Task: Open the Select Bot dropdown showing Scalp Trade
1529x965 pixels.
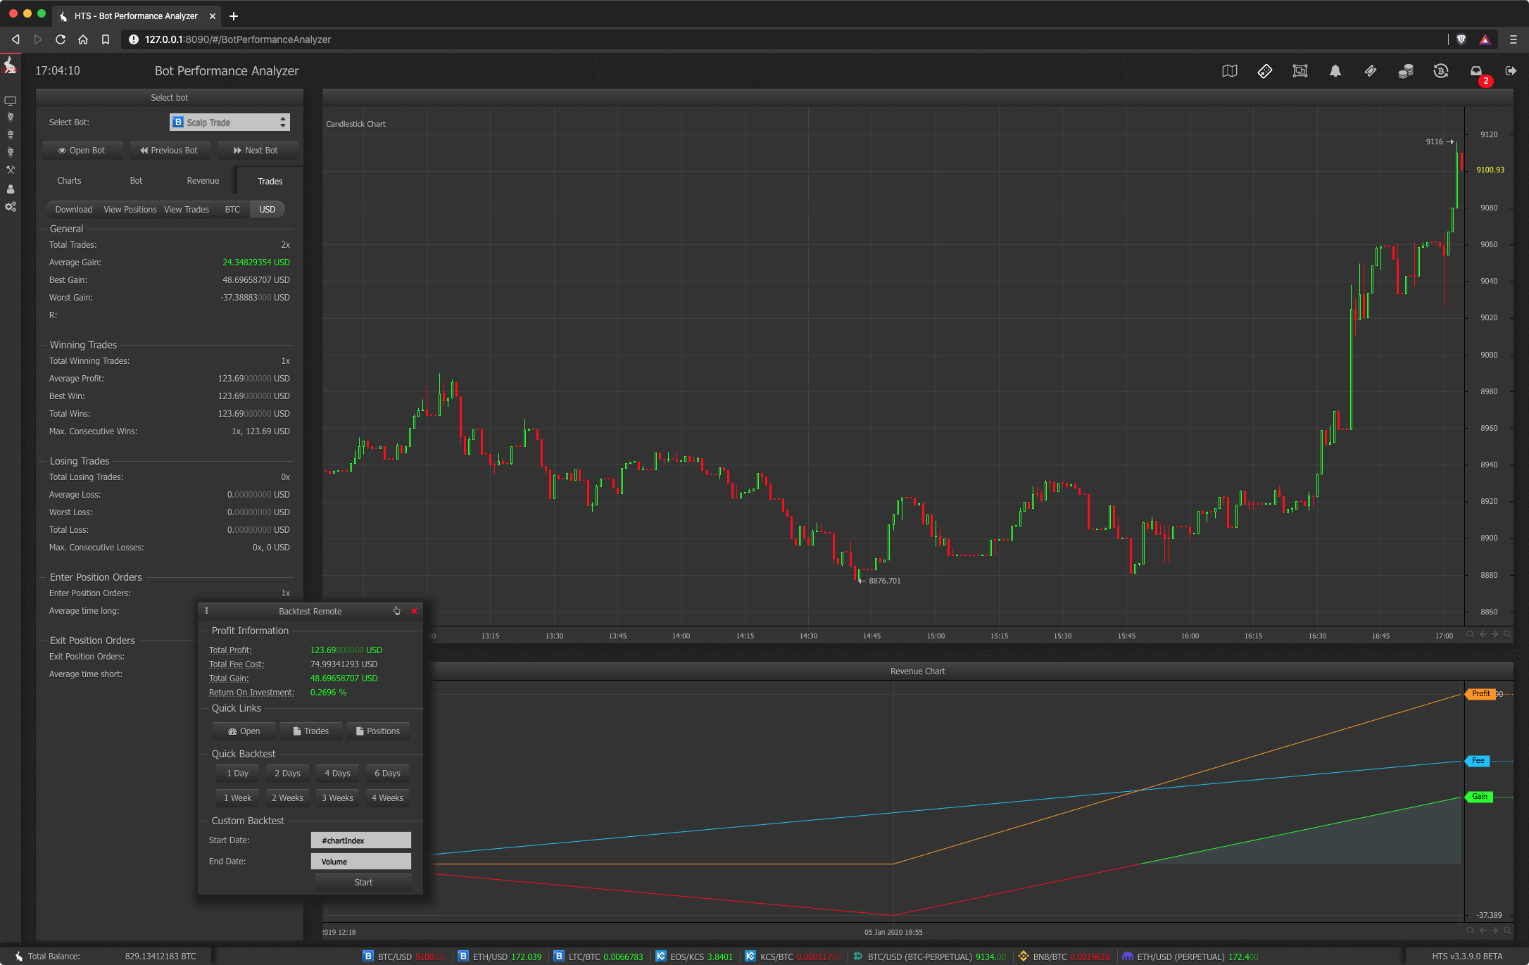Action: coord(229,122)
